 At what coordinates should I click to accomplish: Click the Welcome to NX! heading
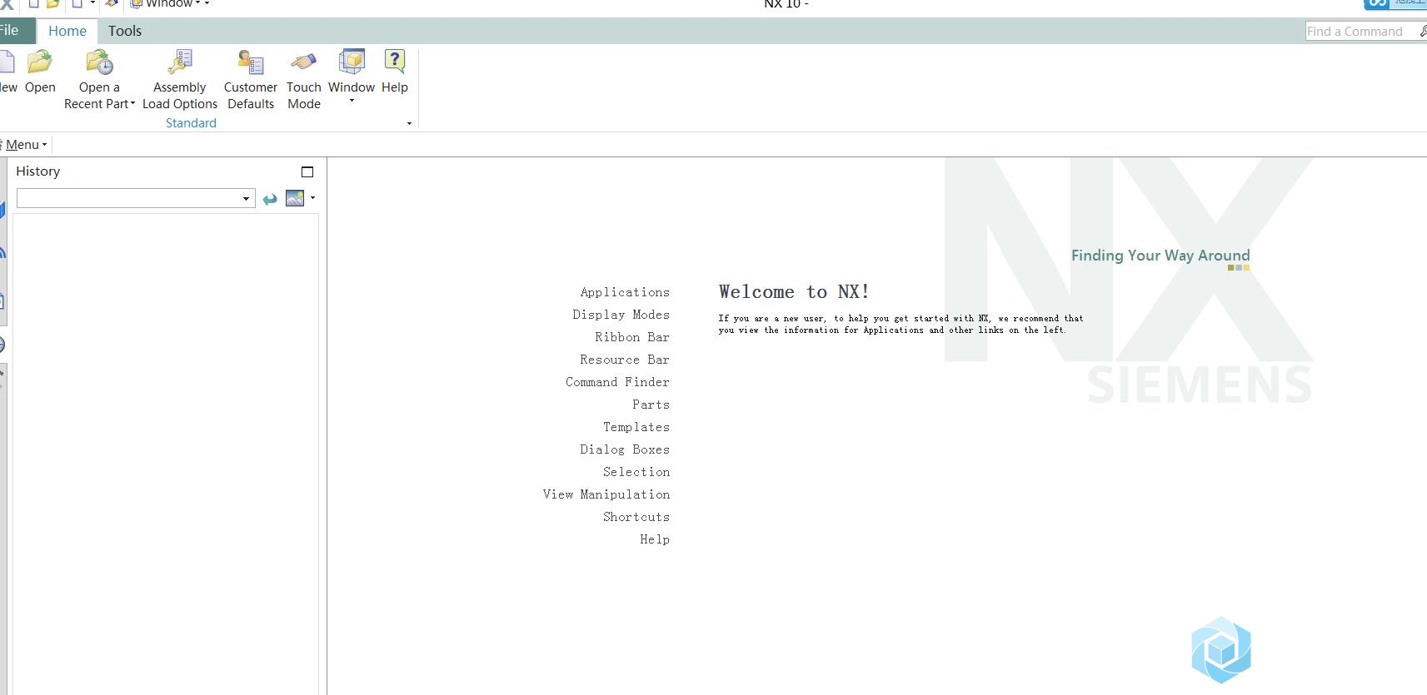click(794, 292)
